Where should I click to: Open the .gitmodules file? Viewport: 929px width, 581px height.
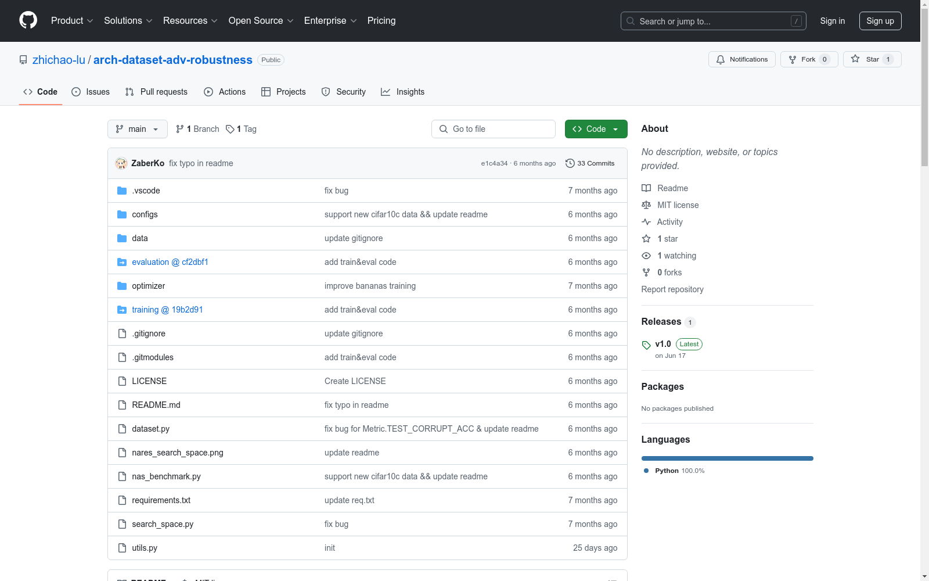(153, 357)
